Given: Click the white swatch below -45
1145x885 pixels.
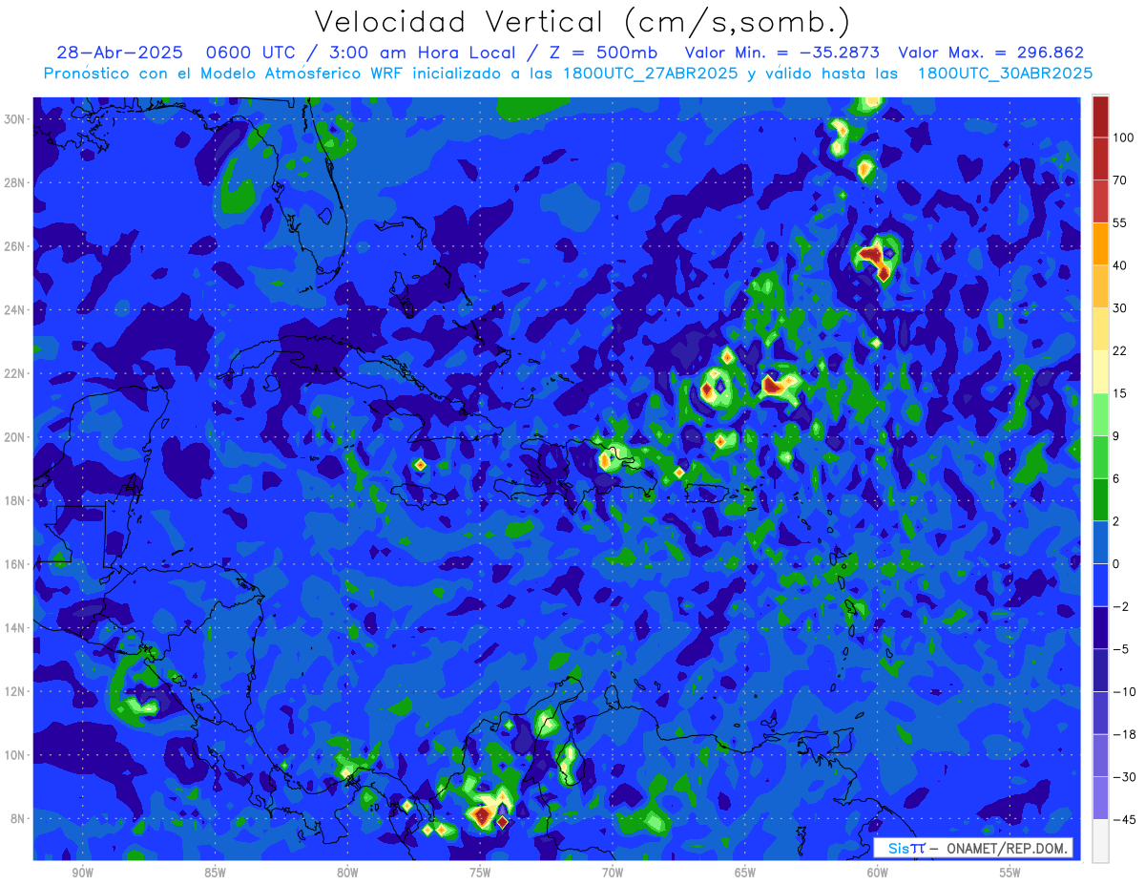Looking at the screenshot, I should coord(1100,840).
